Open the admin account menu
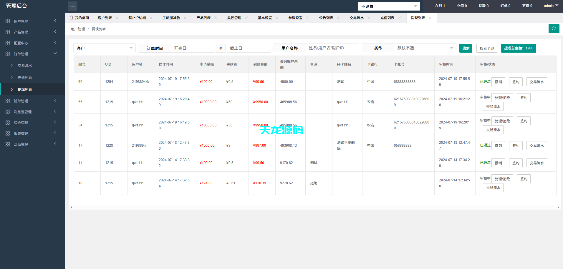The width and height of the screenshot is (563, 269). (550, 5)
